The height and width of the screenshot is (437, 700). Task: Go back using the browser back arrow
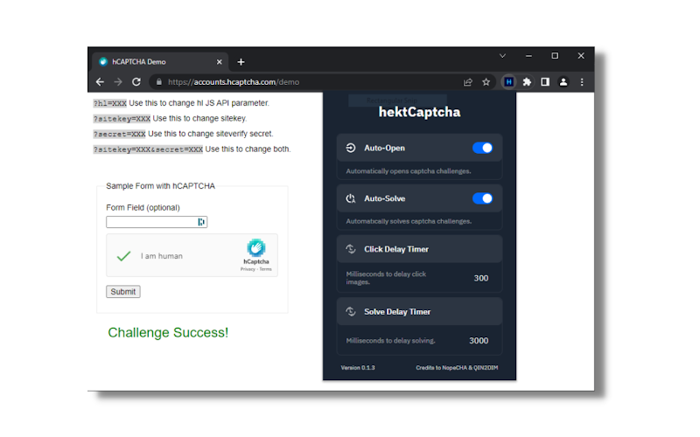tap(100, 82)
